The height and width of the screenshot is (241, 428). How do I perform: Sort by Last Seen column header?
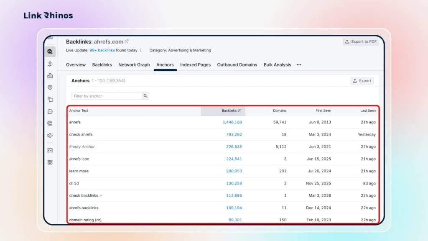(368, 110)
